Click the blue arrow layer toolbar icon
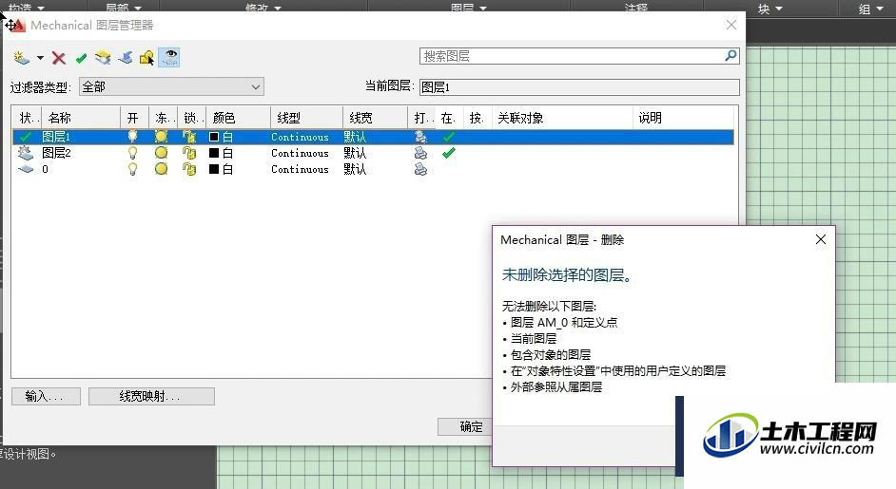This screenshot has height=489, width=896. tap(126, 58)
